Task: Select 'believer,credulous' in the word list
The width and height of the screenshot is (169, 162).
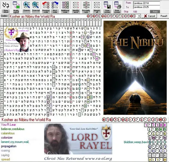Action: click(x=13, y=129)
